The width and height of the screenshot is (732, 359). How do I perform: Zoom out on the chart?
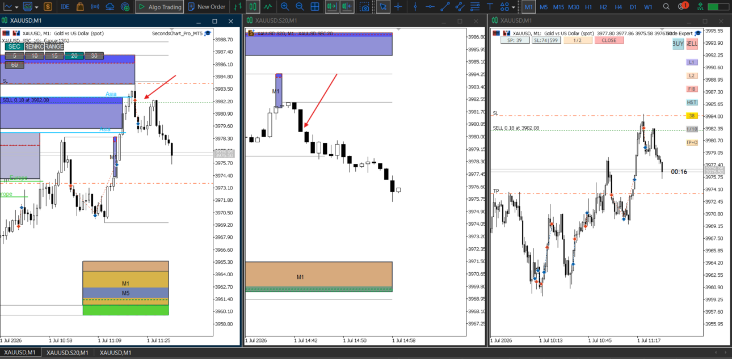click(x=300, y=7)
